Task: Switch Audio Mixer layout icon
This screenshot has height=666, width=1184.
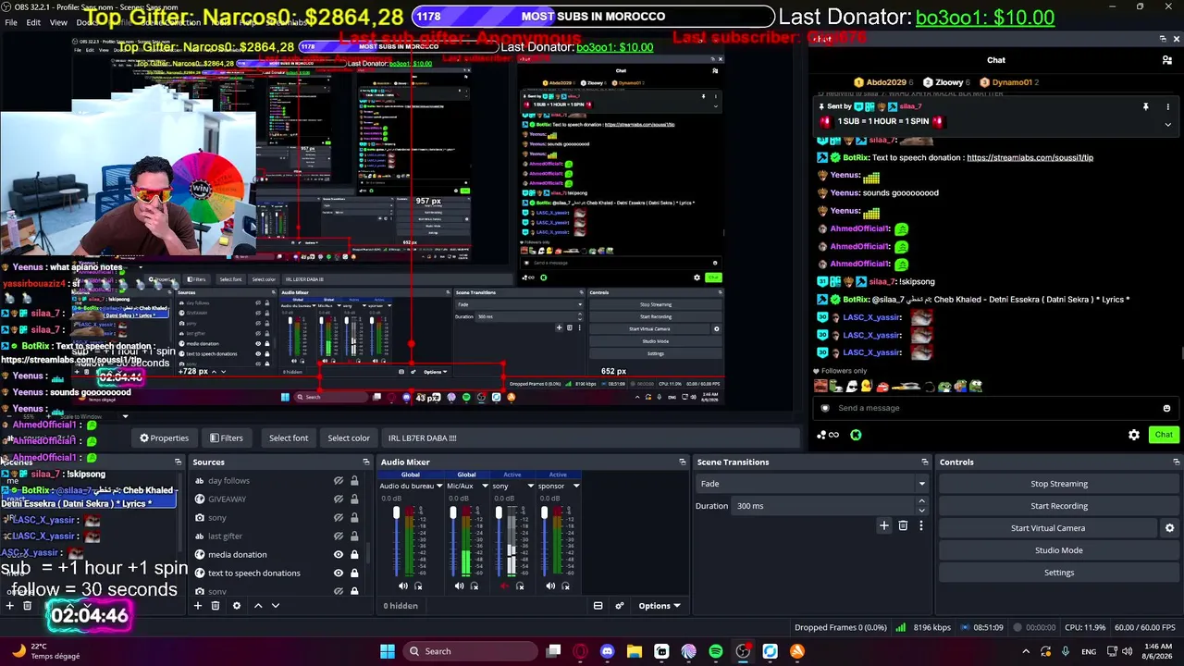Action: point(598,606)
